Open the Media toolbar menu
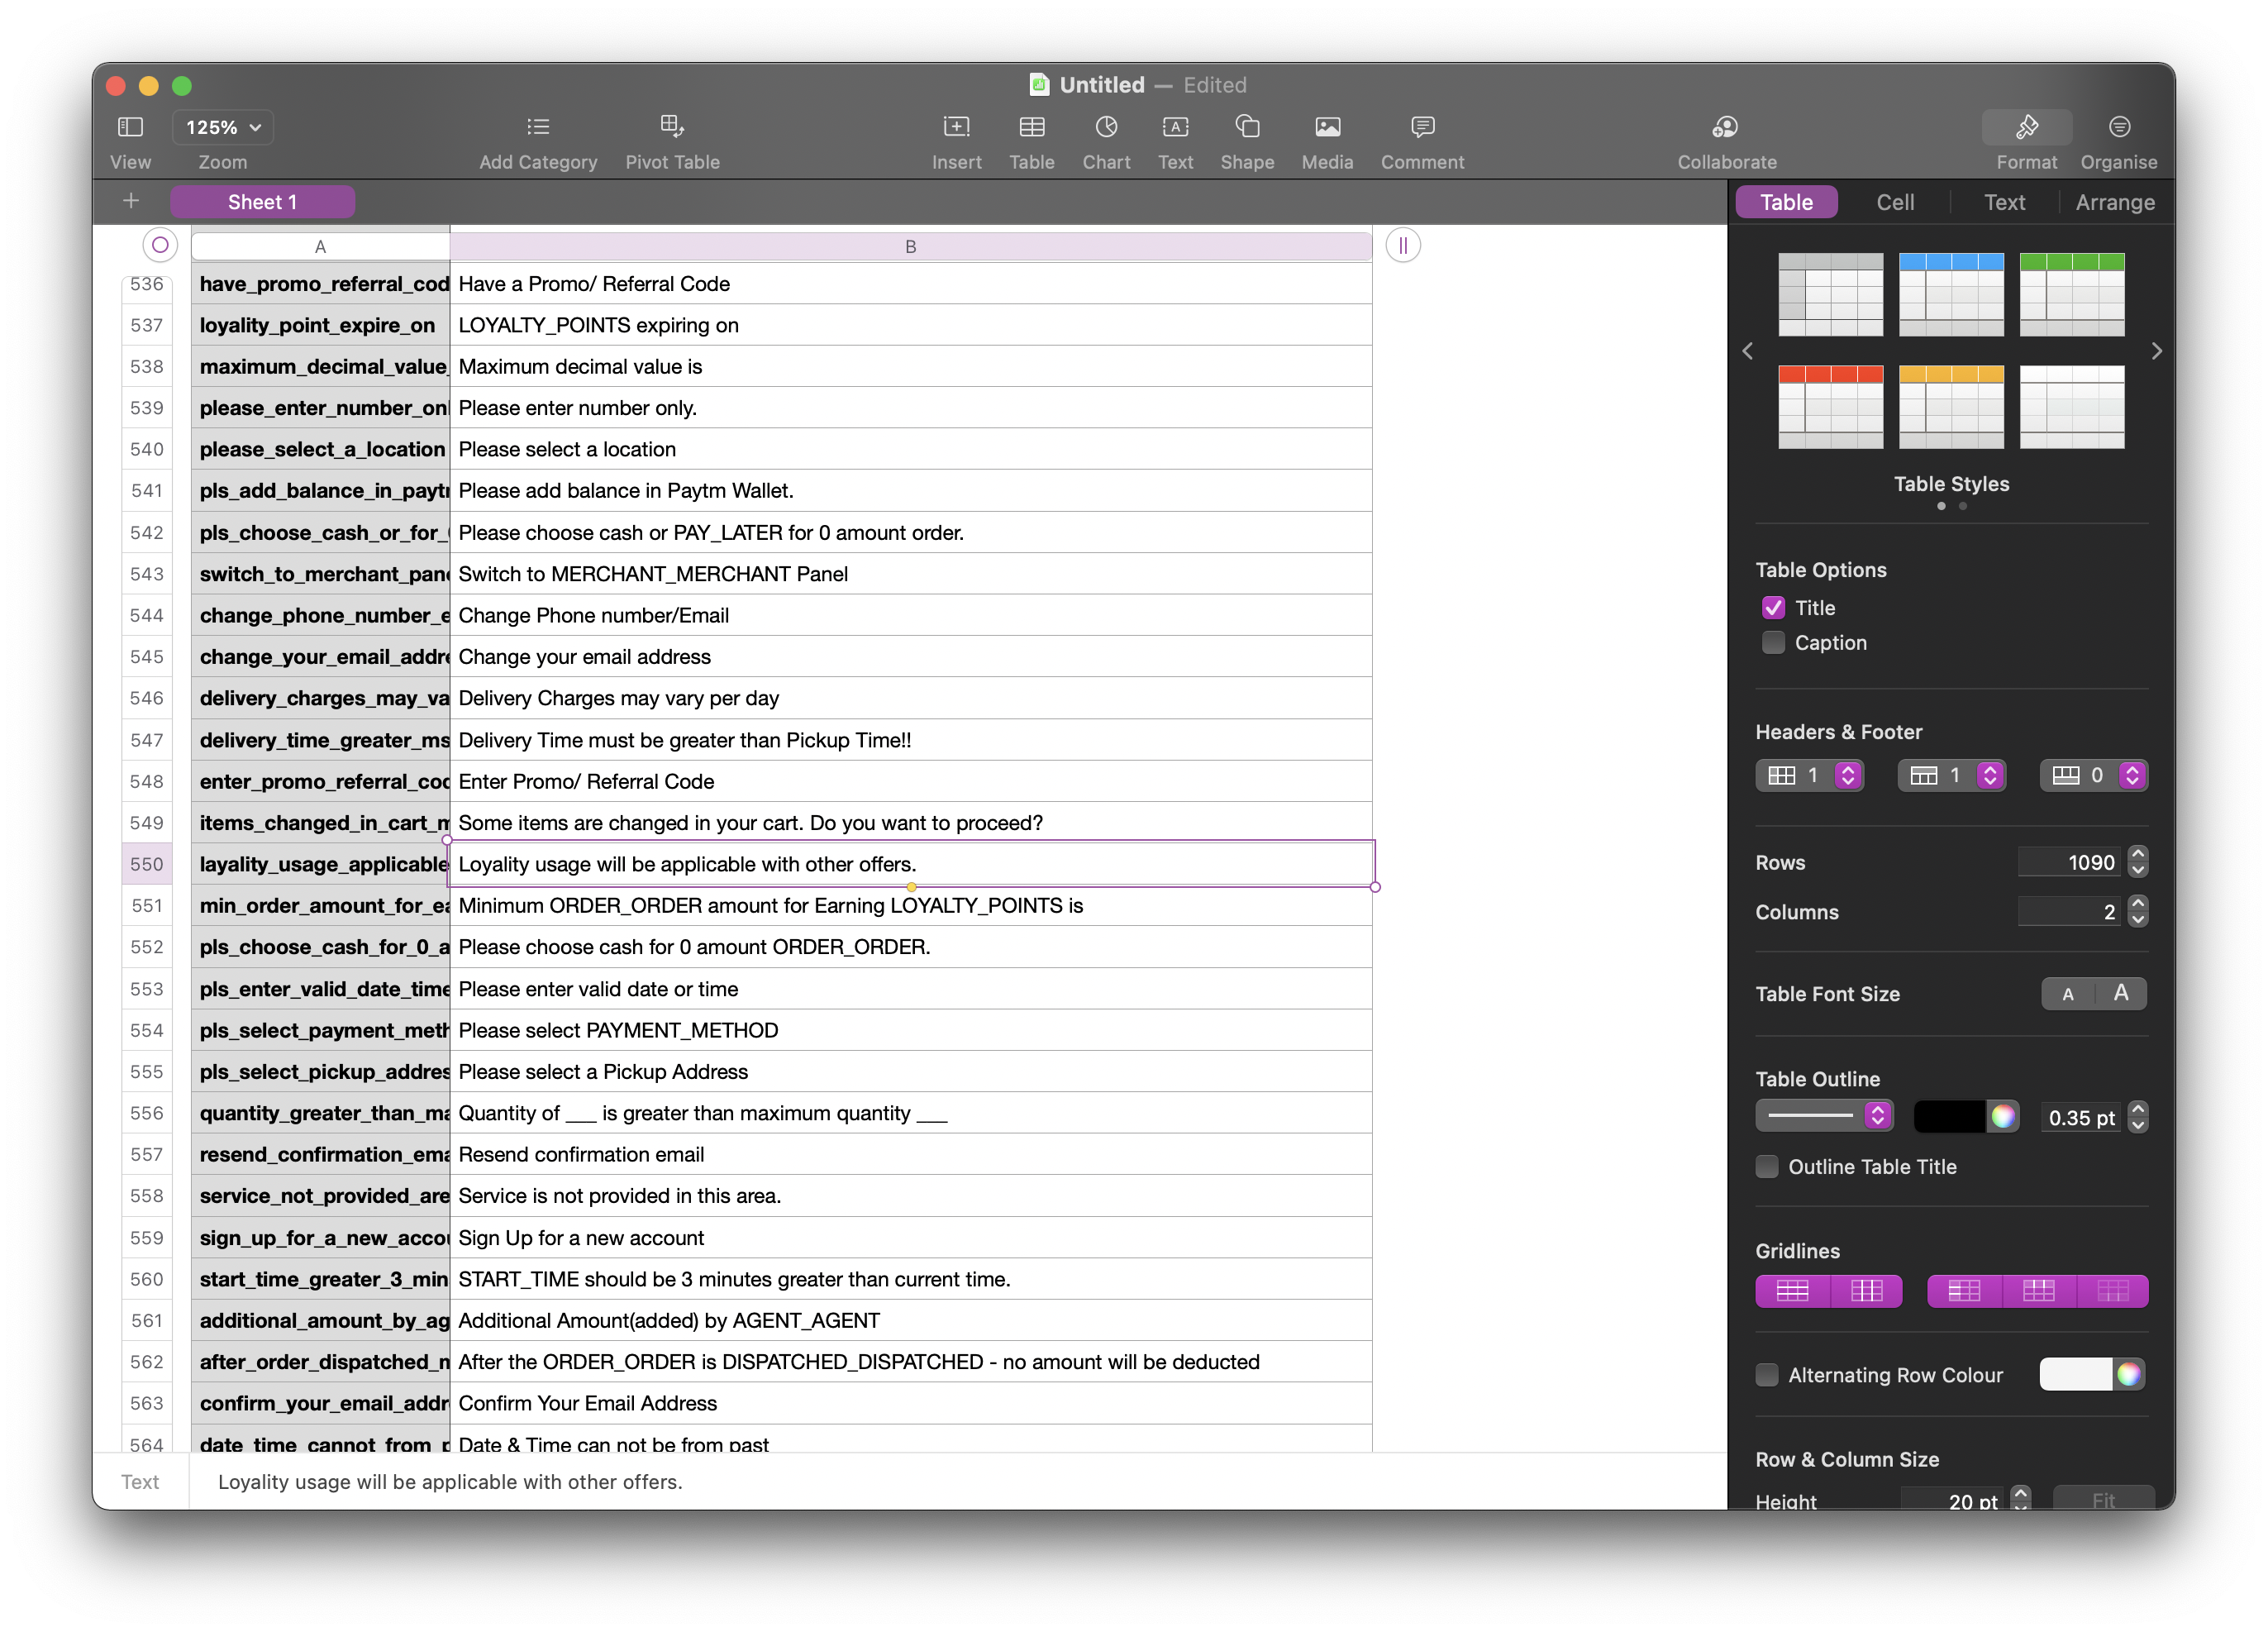Screen dimensions: 2268x1632 click(x=1327, y=127)
